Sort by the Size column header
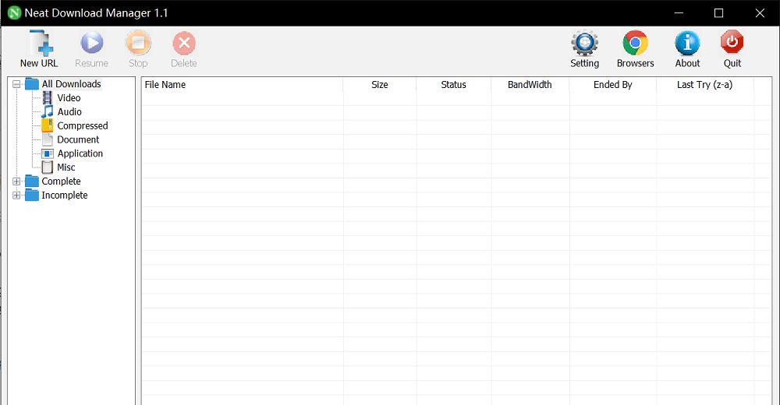The width and height of the screenshot is (780, 405). click(380, 84)
